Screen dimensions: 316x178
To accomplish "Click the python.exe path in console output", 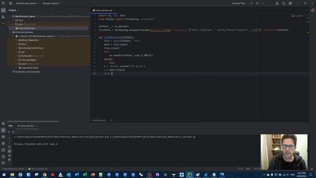I will click(x=61, y=137).
